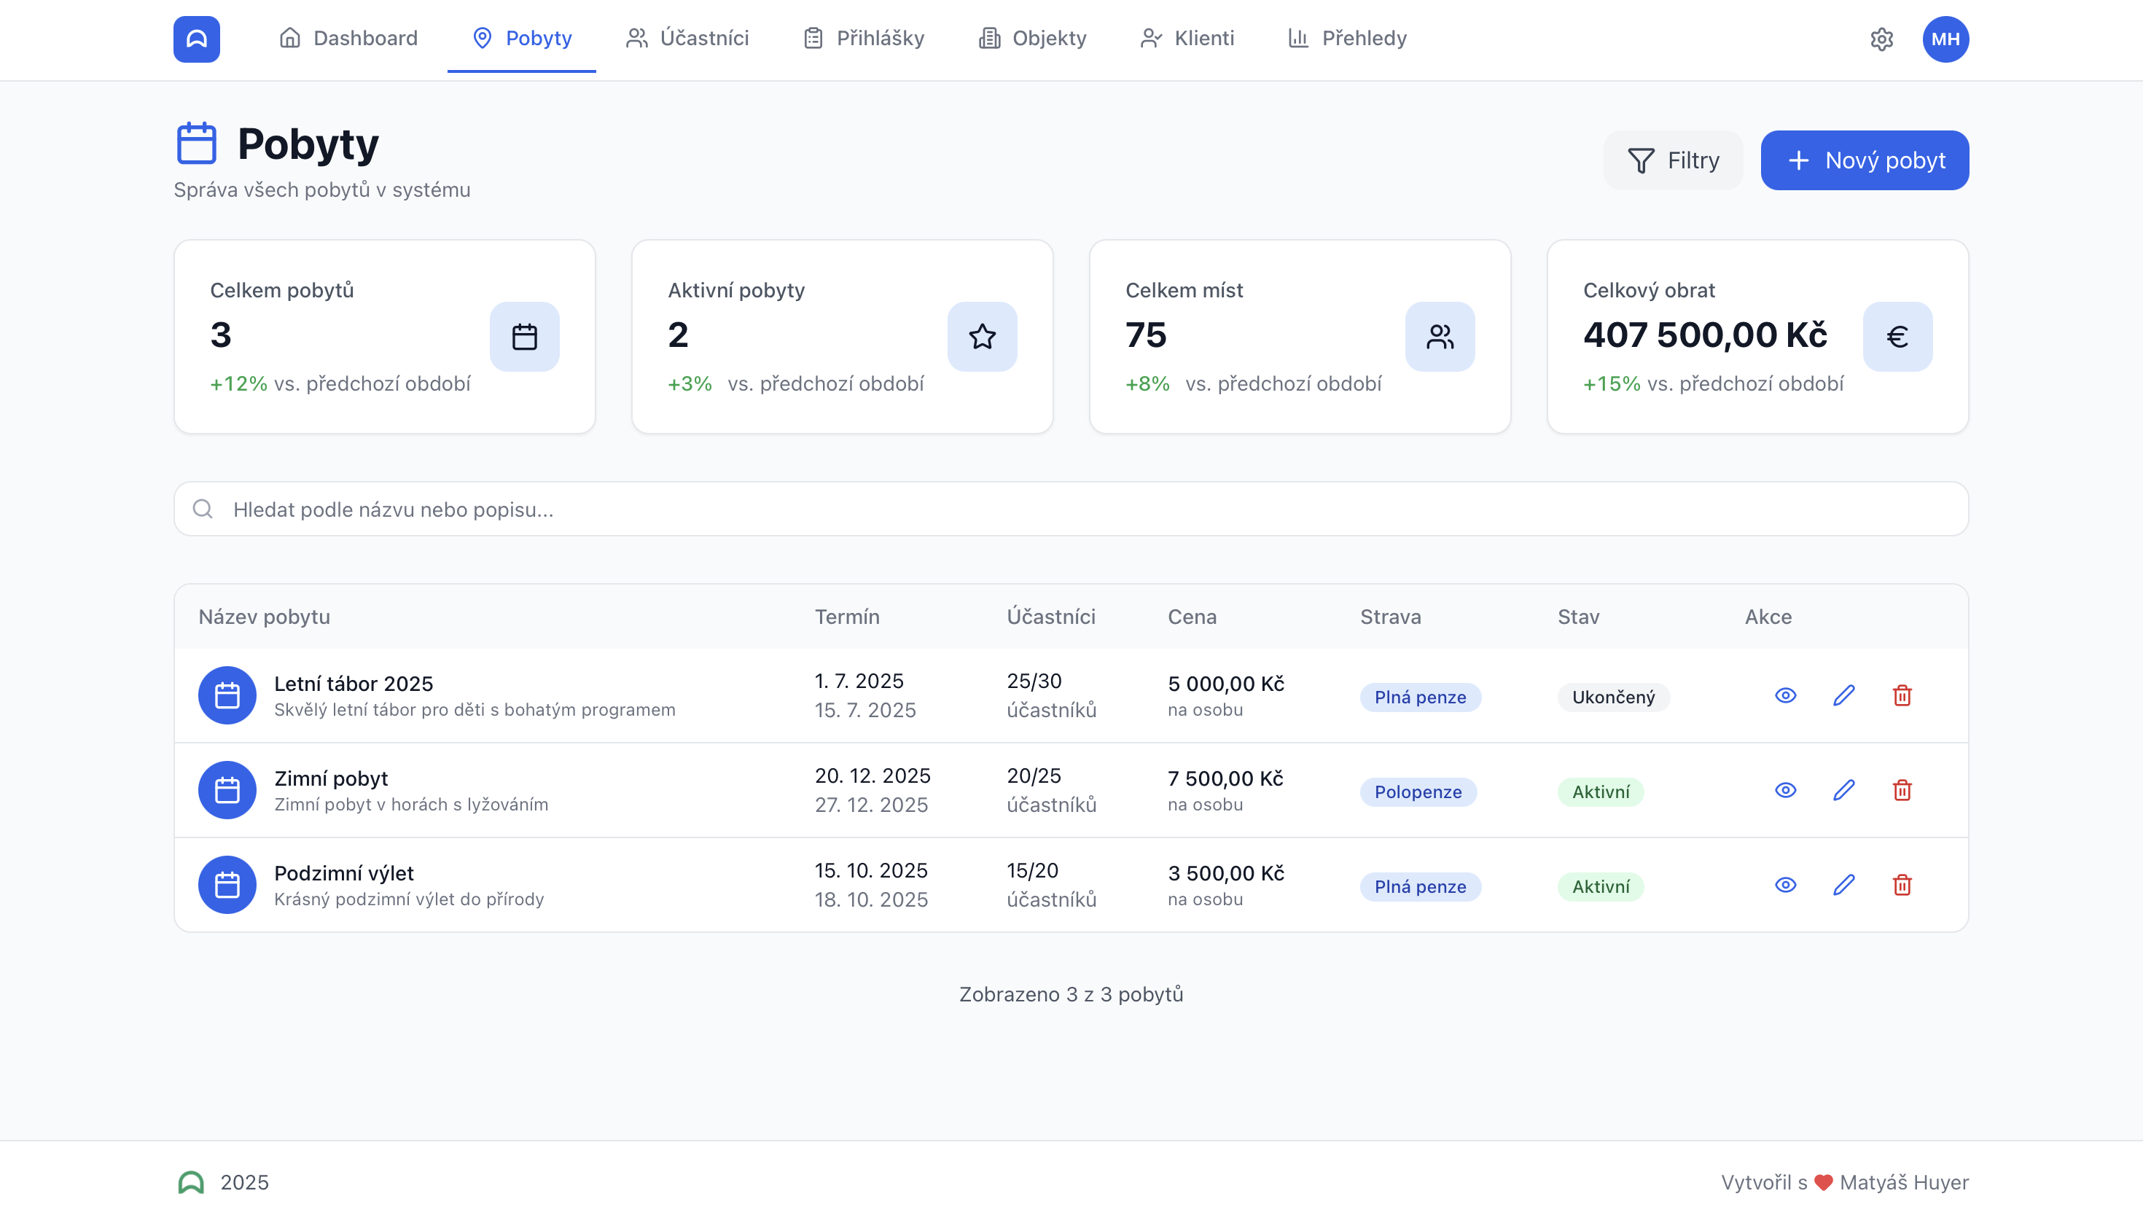The width and height of the screenshot is (2143, 1223).
Task: Show Zimní pobyt details with eye icon
Action: [1785, 790]
